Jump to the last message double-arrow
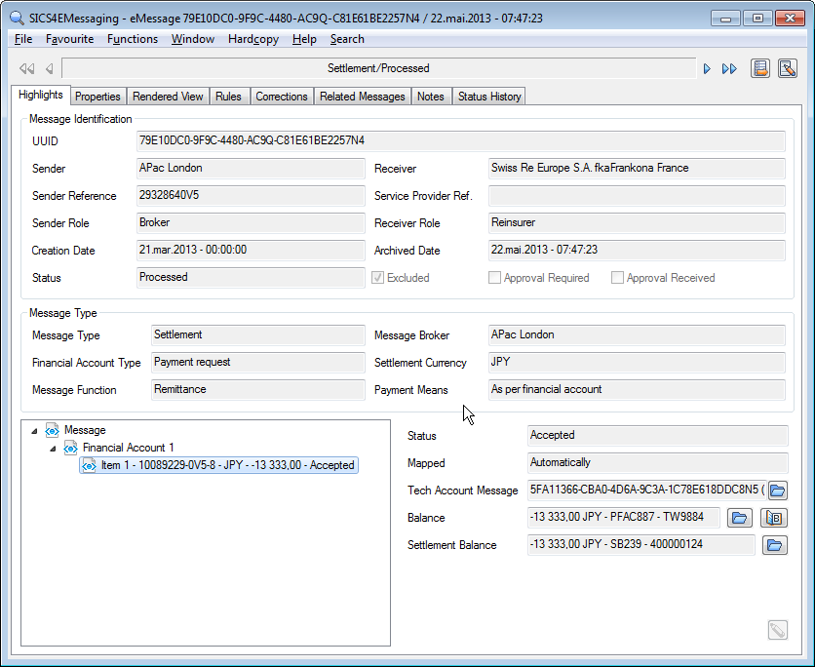815x667 pixels. (x=729, y=69)
